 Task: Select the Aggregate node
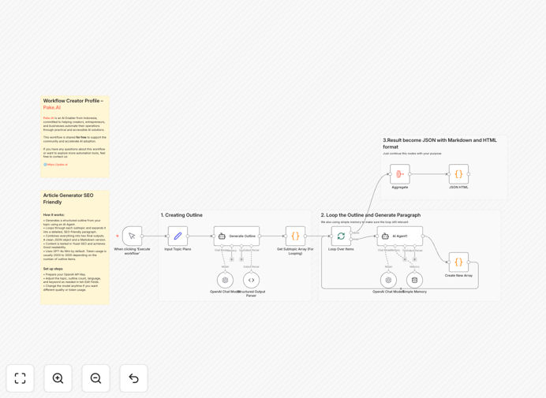[x=400, y=174]
